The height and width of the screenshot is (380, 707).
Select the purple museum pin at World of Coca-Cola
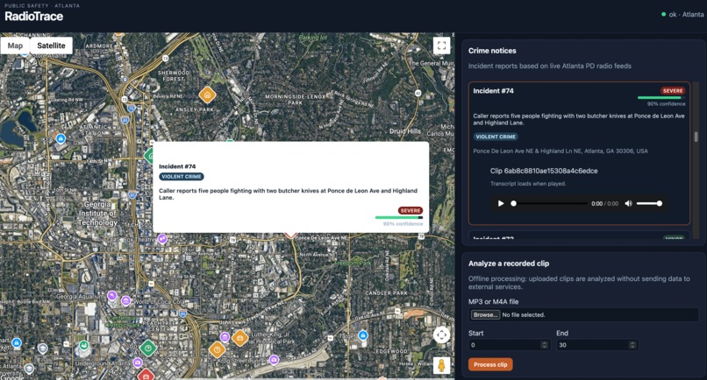[126, 300]
